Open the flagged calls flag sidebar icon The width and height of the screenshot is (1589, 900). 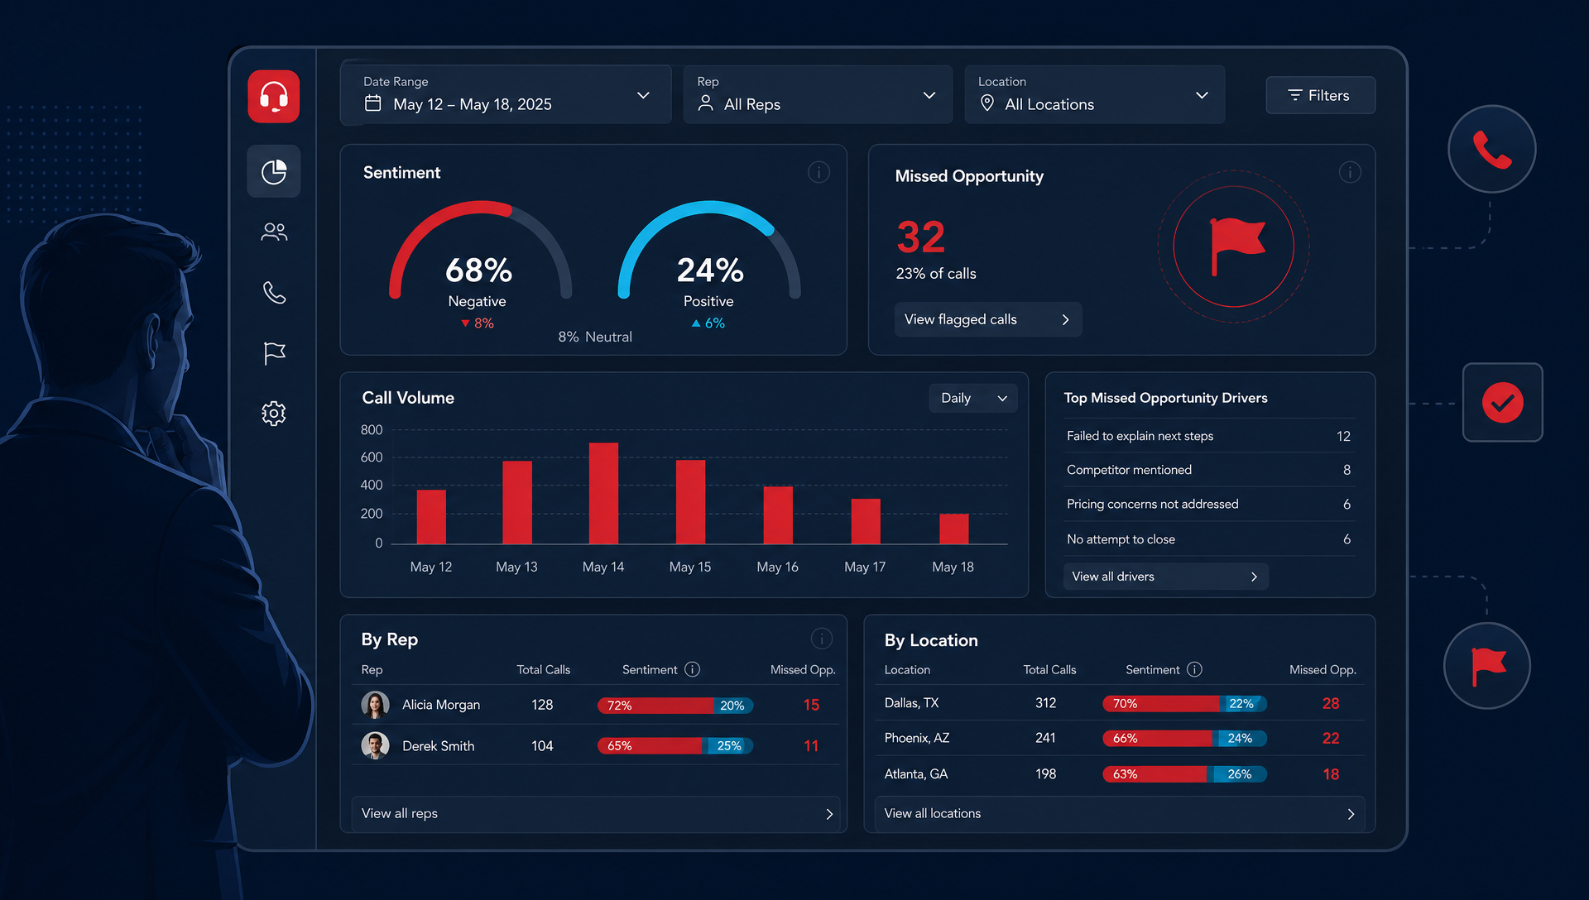274,353
